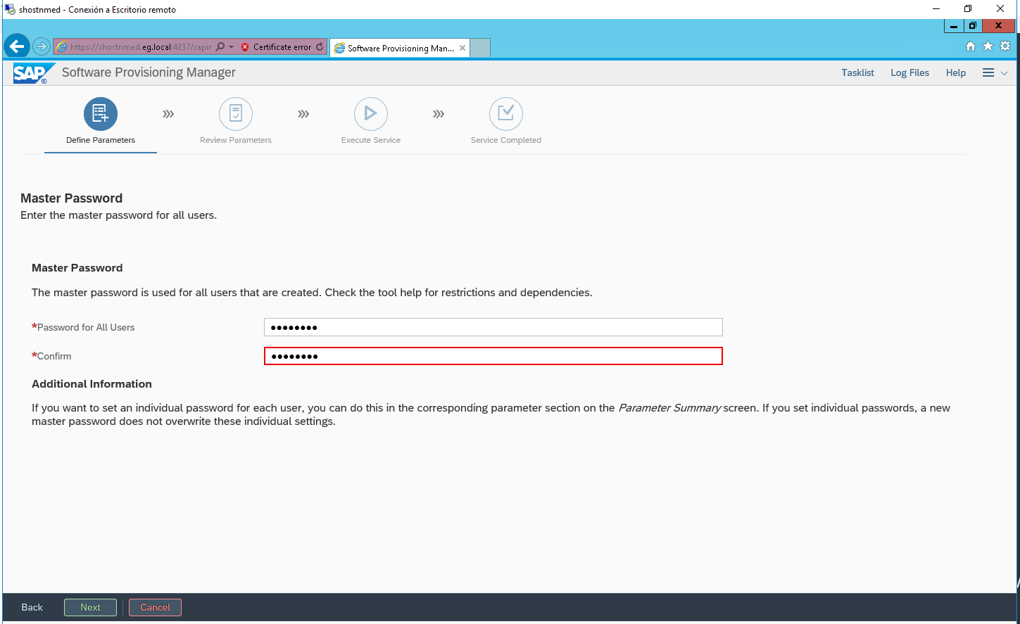The width and height of the screenshot is (1020, 624).
Task: Open the Help link
Action: 956,72
